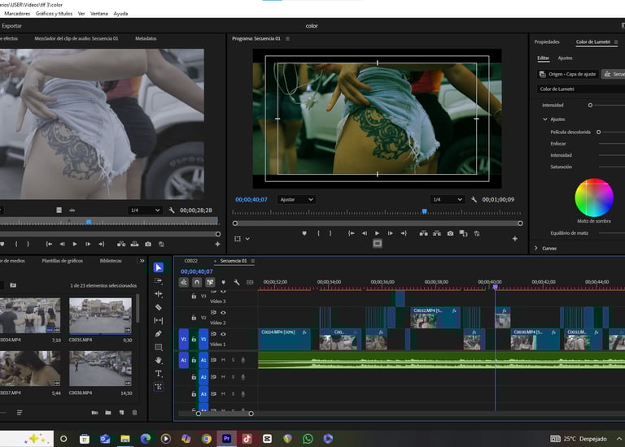The height and width of the screenshot is (447, 625).
Task: Click the Ajustes tab link in Lumetri
Action: click(x=565, y=58)
